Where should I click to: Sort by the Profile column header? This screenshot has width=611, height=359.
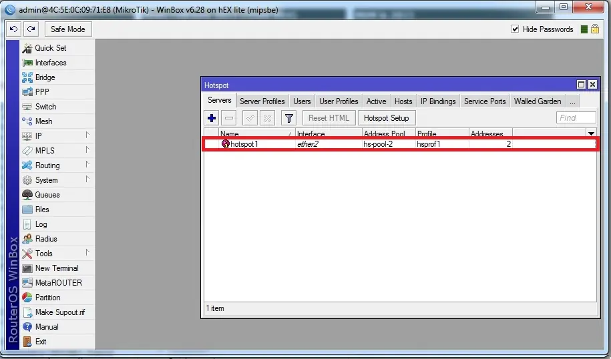(442, 133)
